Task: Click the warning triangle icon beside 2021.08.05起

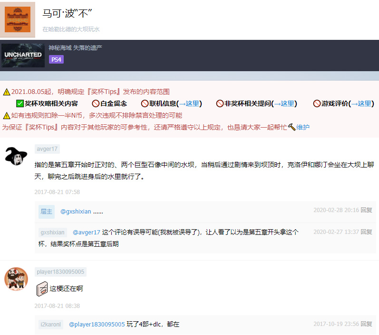Action: (x=6, y=92)
